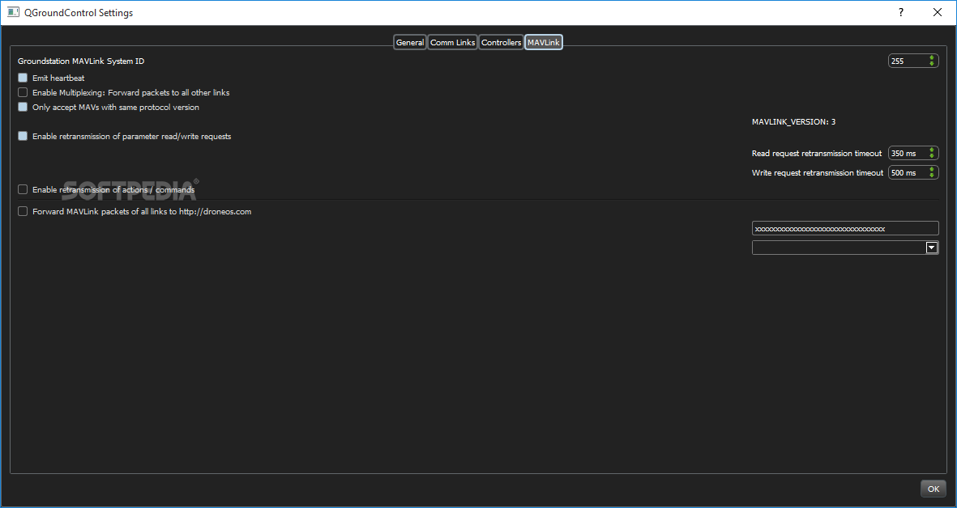Click the token field filled with x characters

coord(845,228)
